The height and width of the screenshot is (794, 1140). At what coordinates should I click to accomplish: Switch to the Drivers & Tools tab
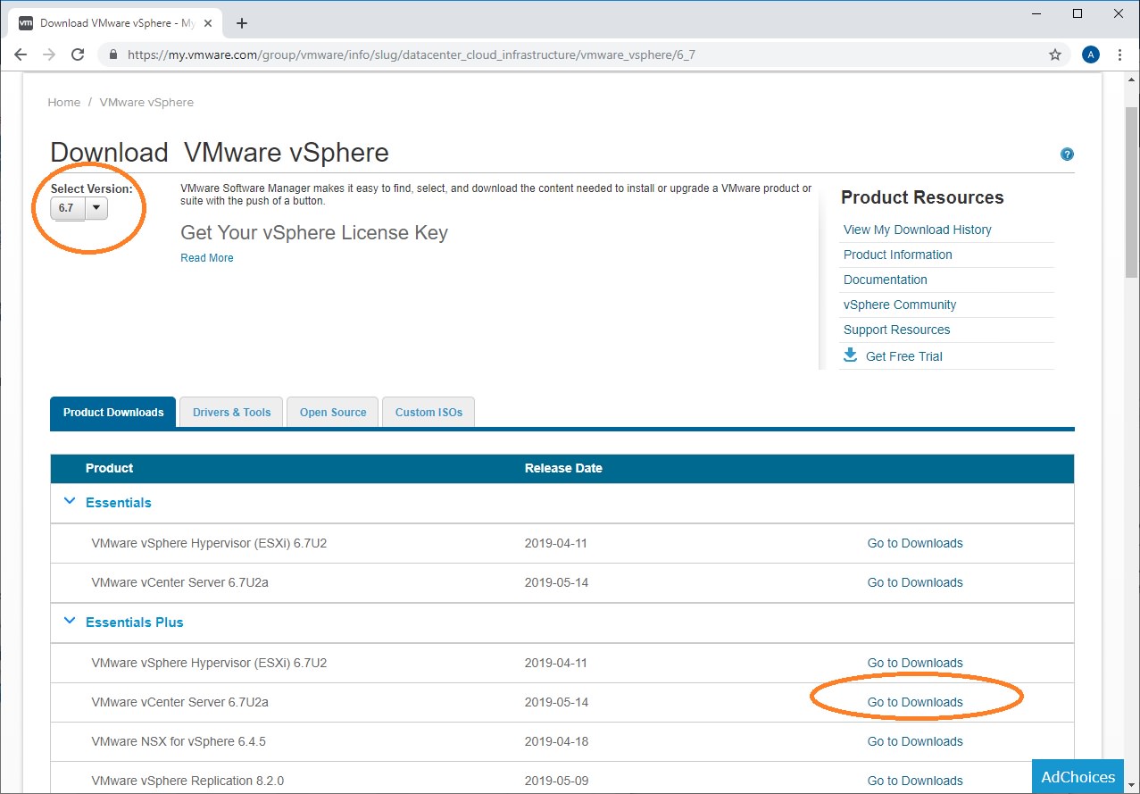(x=231, y=413)
